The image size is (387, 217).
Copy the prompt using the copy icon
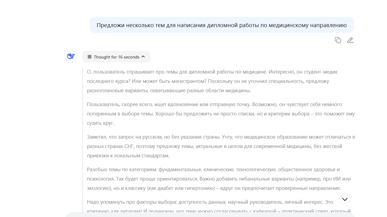pos(338,40)
